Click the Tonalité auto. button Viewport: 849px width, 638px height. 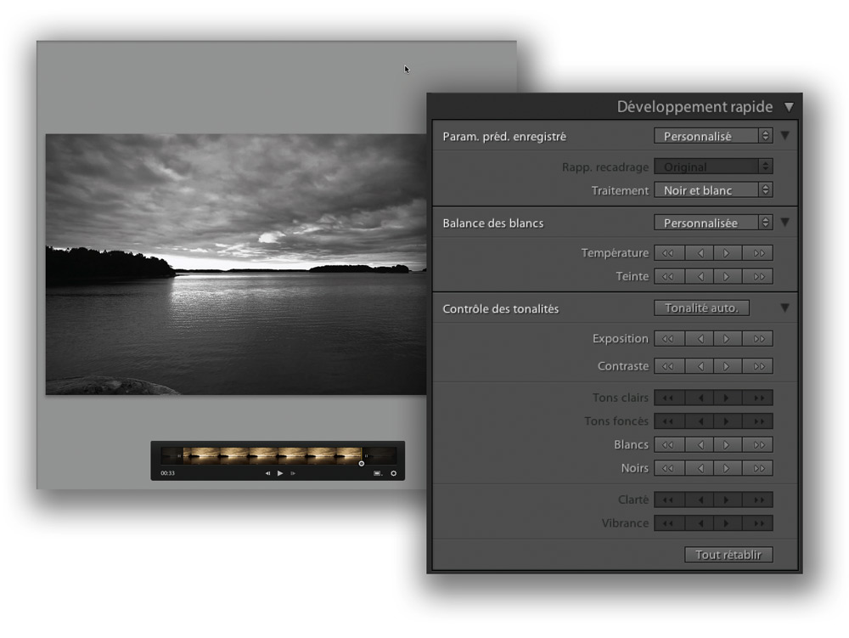702,308
